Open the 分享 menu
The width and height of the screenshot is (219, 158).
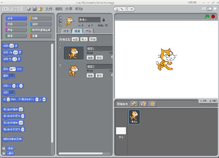pyautogui.click(x=69, y=9)
